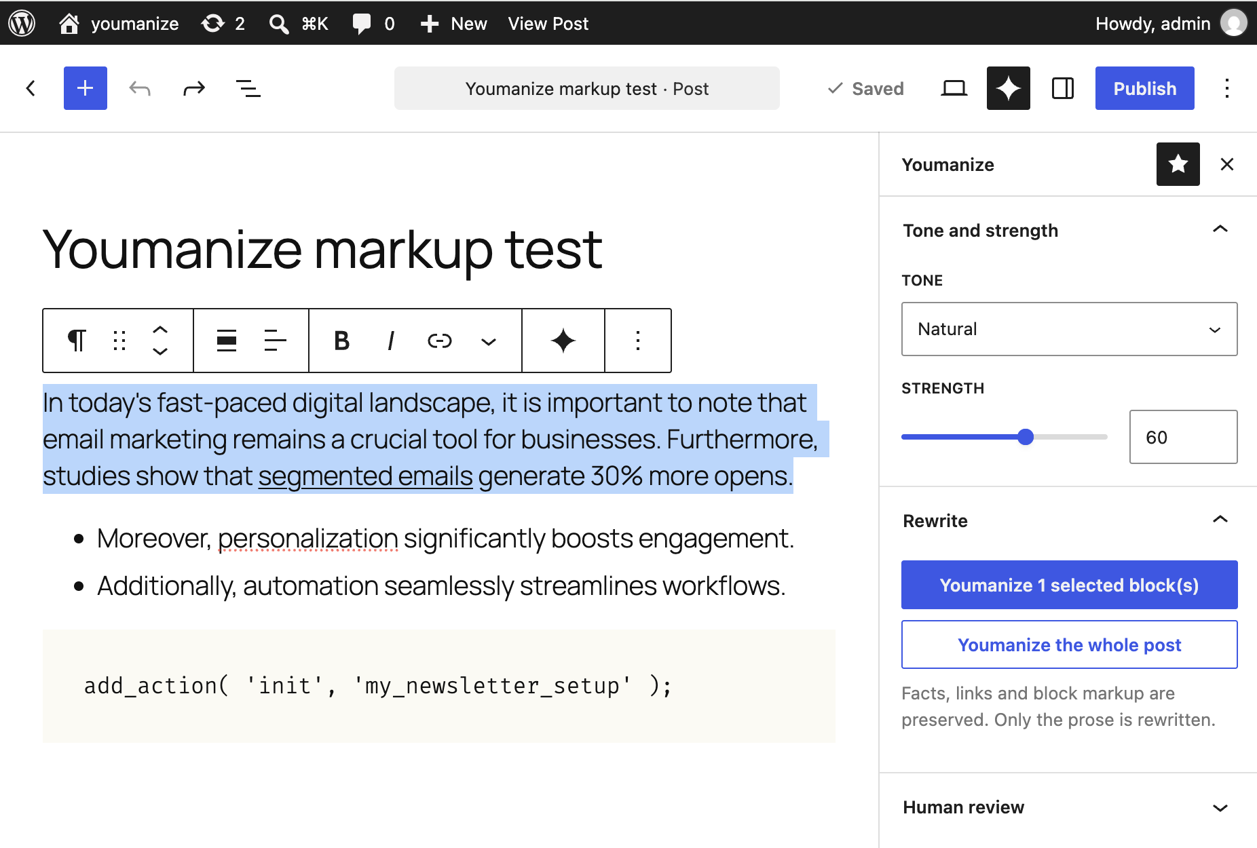The image size is (1257, 848).
Task: Click the segmented emails link
Action: tap(365, 476)
